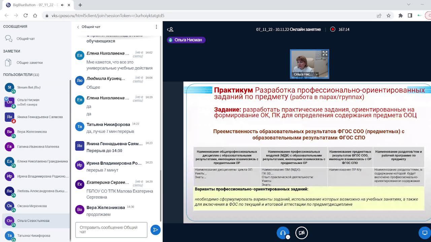431x242 pixels.
Task: Click the 'Практикум' slide title
Action: click(233, 90)
